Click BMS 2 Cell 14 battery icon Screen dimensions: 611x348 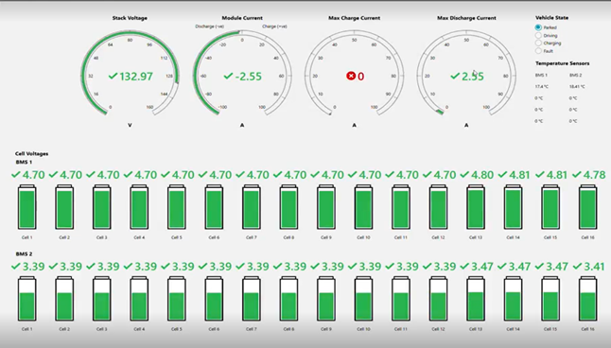[x=514, y=299]
